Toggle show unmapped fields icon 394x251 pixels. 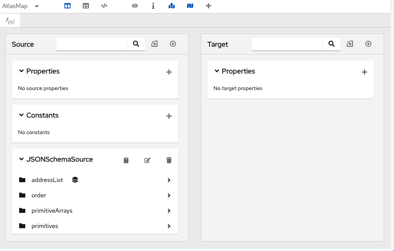(x=190, y=6)
